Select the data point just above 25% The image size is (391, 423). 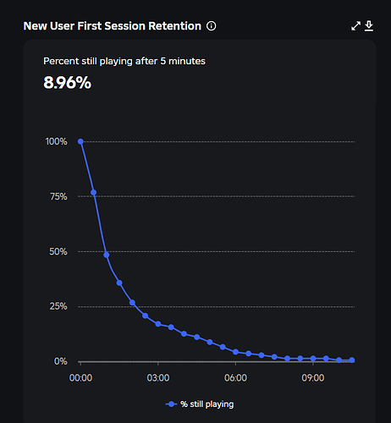(132, 303)
